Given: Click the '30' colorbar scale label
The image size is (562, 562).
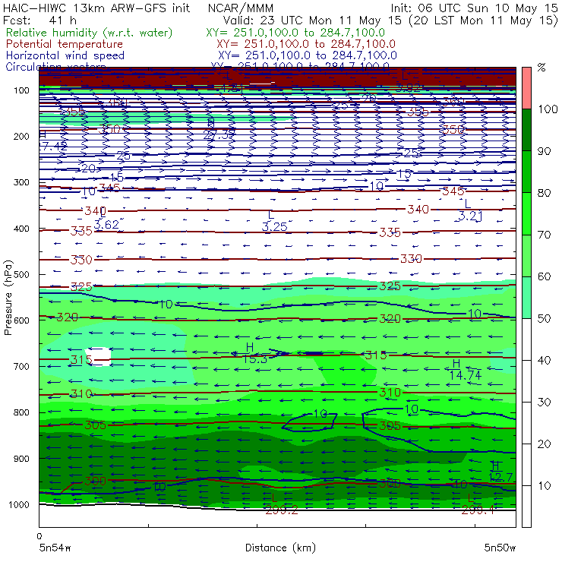Looking at the screenshot, I should [x=544, y=402].
